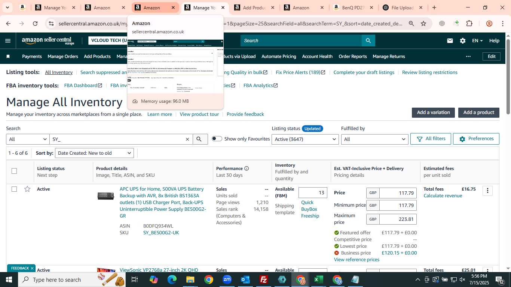Open a new browser tab
Image resolution: width=511 pixels, height=287 pixels.
[x=434, y=7]
